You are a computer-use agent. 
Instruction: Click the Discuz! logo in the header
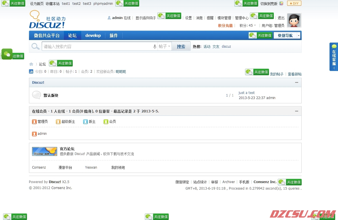click(x=47, y=20)
